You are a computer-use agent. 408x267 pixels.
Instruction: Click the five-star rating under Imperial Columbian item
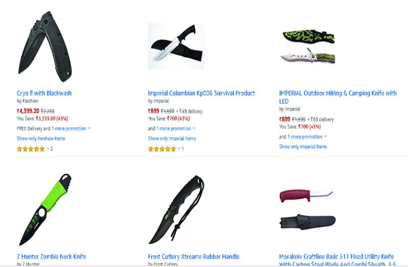pos(162,149)
